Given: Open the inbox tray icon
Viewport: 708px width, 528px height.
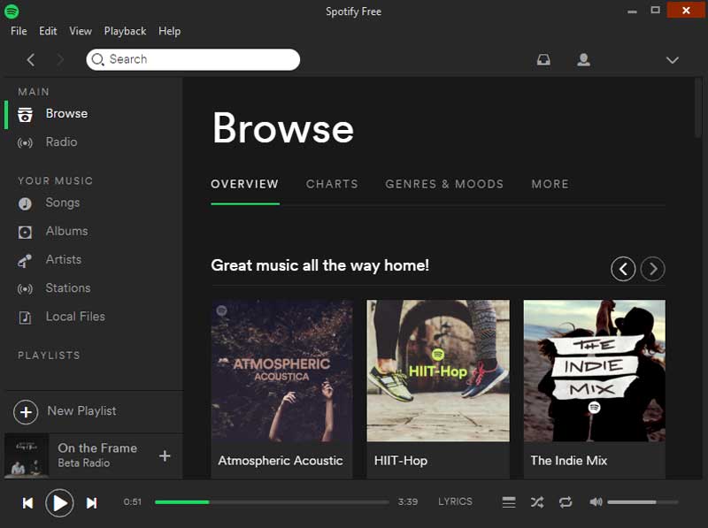Looking at the screenshot, I should click(543, 59).
